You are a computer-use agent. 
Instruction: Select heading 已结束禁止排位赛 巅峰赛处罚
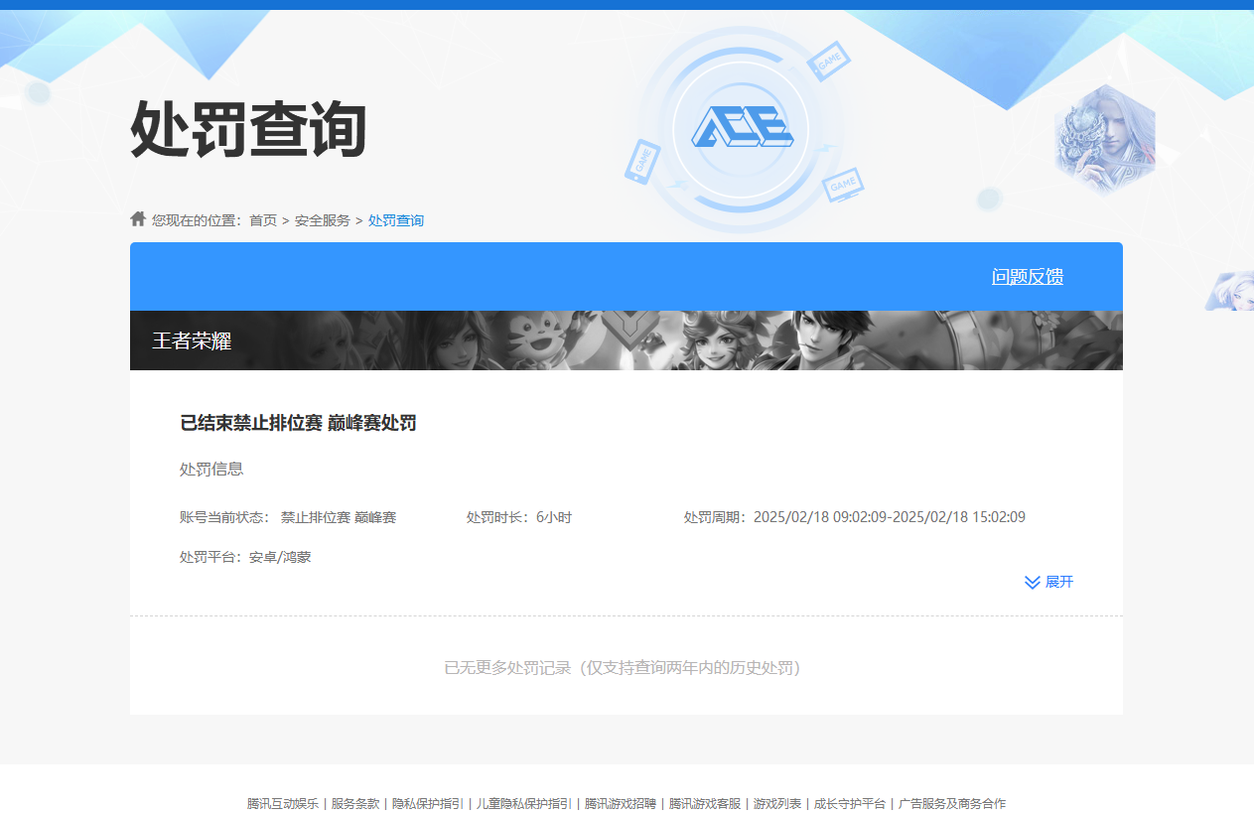point(298,423)
